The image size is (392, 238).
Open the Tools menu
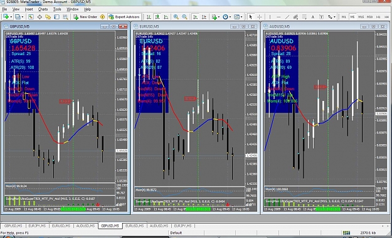click(57, 9)
